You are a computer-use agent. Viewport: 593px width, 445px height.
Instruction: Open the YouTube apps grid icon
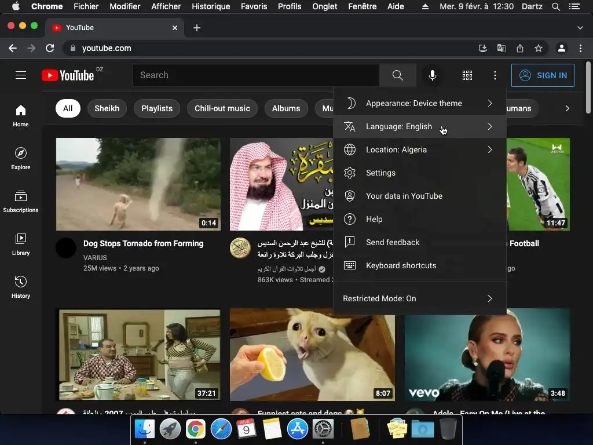tap(467, 75)
